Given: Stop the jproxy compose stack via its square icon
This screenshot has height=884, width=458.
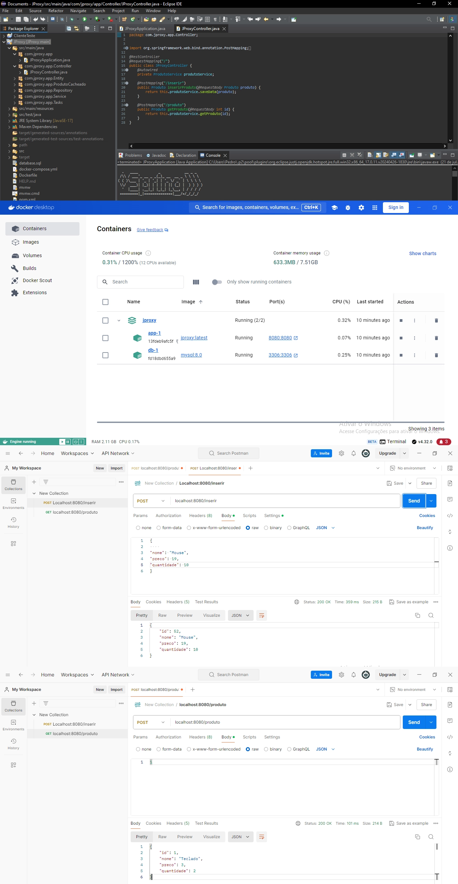Looking at the screenshot, I should [401, 321].
